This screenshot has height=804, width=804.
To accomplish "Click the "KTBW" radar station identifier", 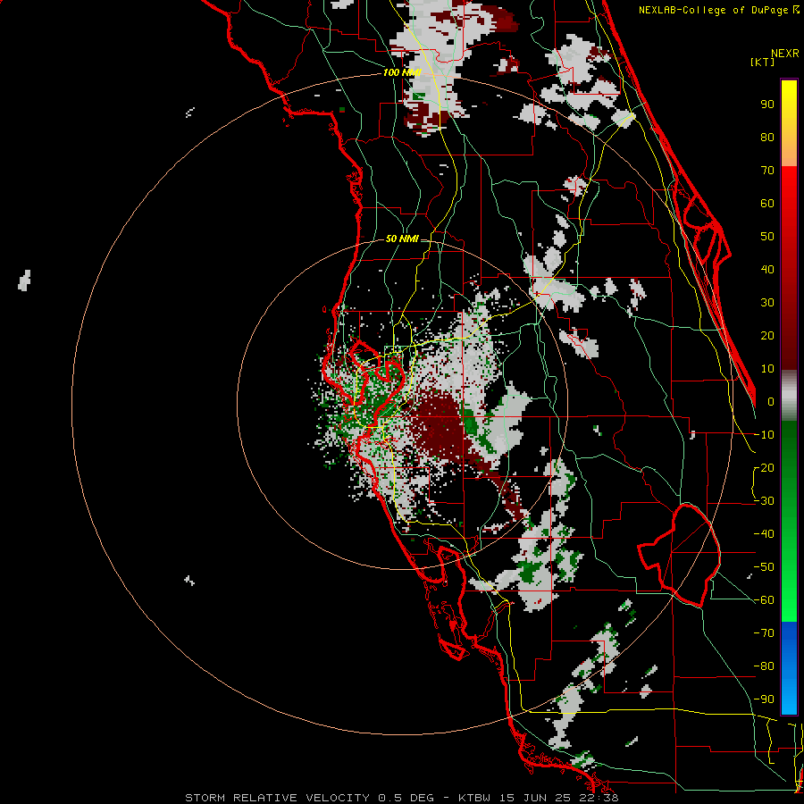I will [473, 798].
